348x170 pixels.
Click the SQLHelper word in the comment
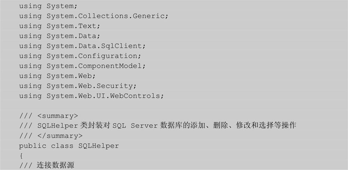[x=58, y=126]
